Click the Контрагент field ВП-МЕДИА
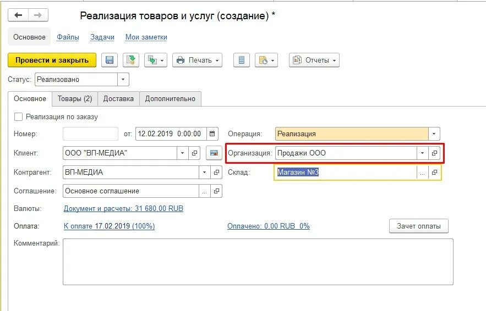 click(x=131, y=172)
